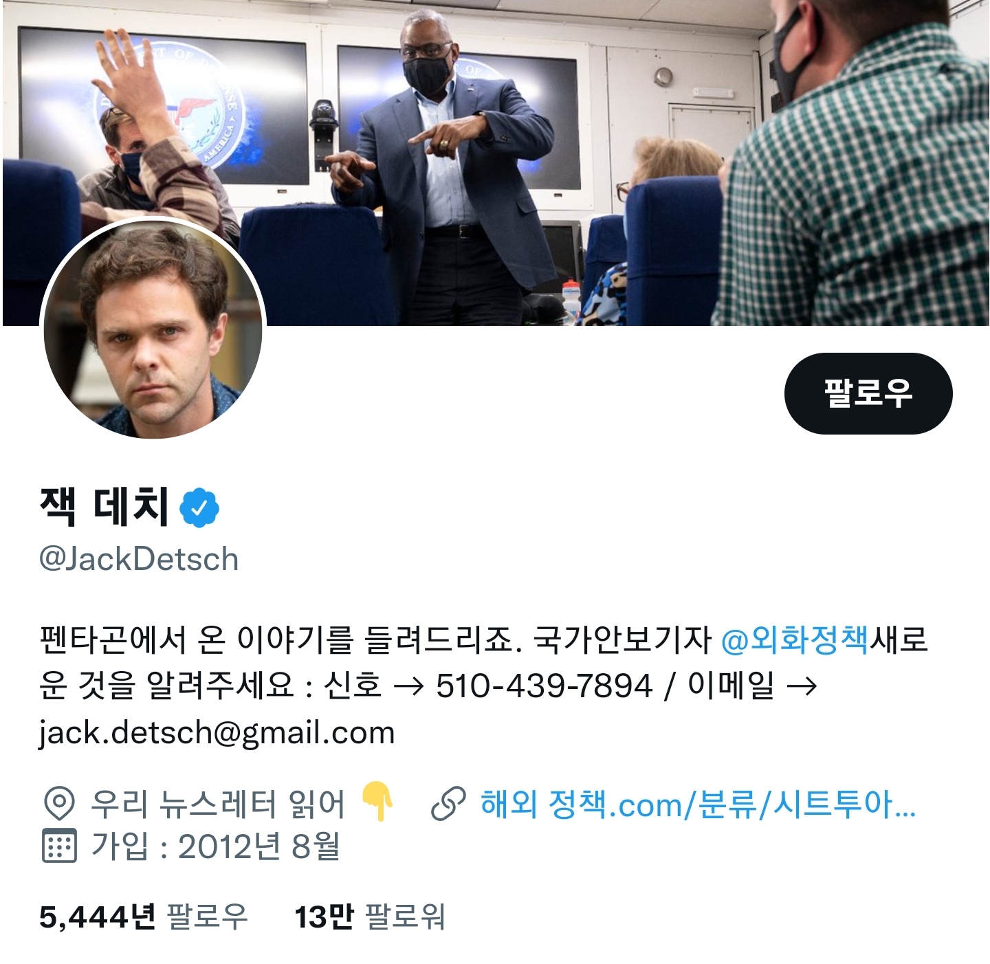Open the @외화정책 mention link
The height and width of the screenshot is (964, 990).
[x=795, y=639]
